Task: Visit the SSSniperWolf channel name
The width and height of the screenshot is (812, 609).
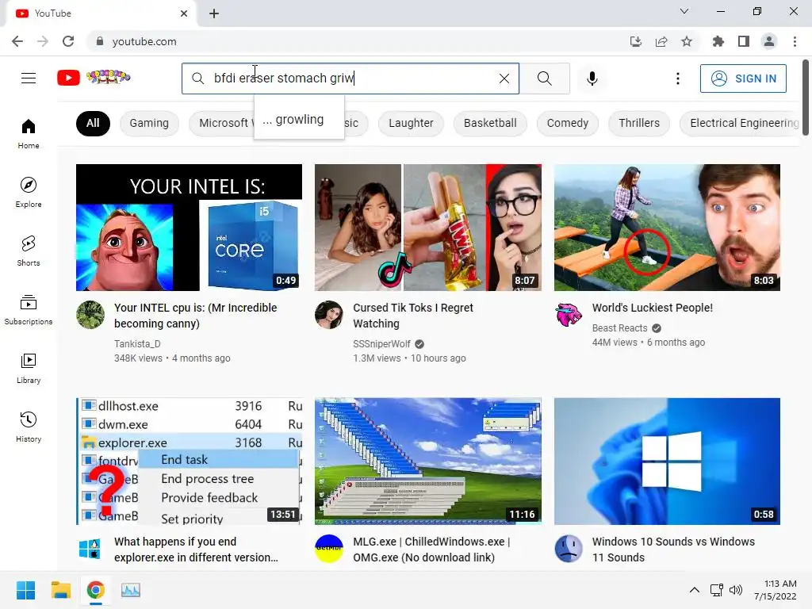Action: (381, 344)
